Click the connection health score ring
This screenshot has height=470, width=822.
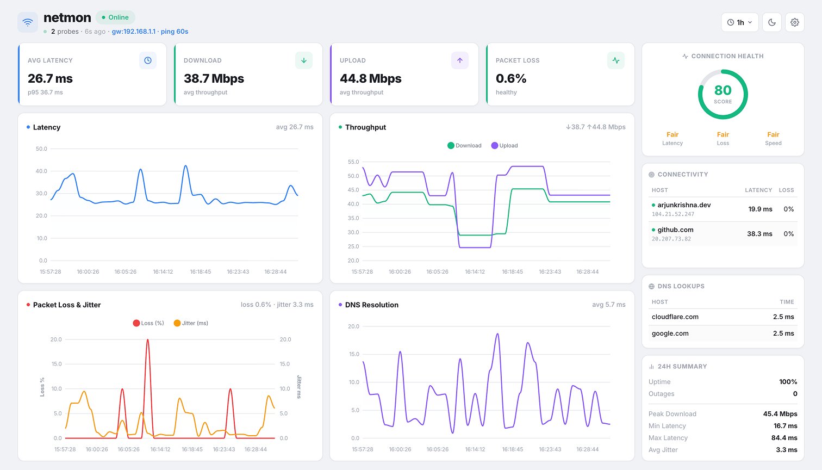pos(723,94)
